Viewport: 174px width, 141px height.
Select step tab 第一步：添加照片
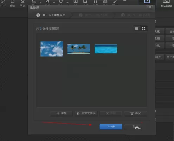click(51, 15)
